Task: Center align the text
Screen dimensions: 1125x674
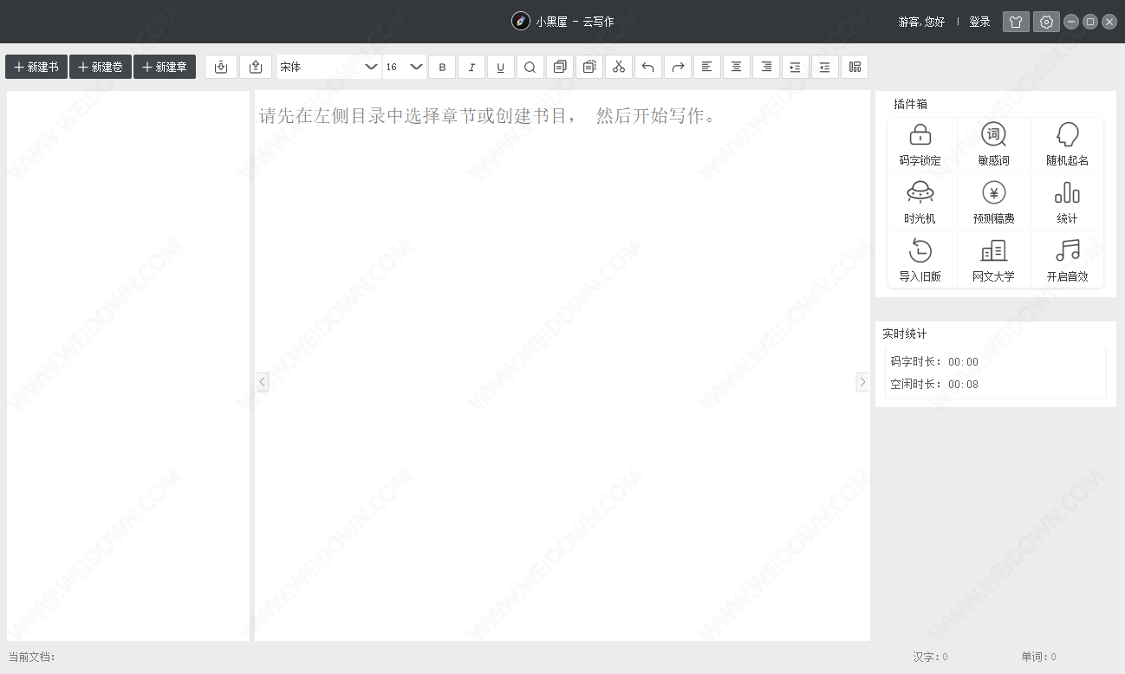Action: (737, 67)
